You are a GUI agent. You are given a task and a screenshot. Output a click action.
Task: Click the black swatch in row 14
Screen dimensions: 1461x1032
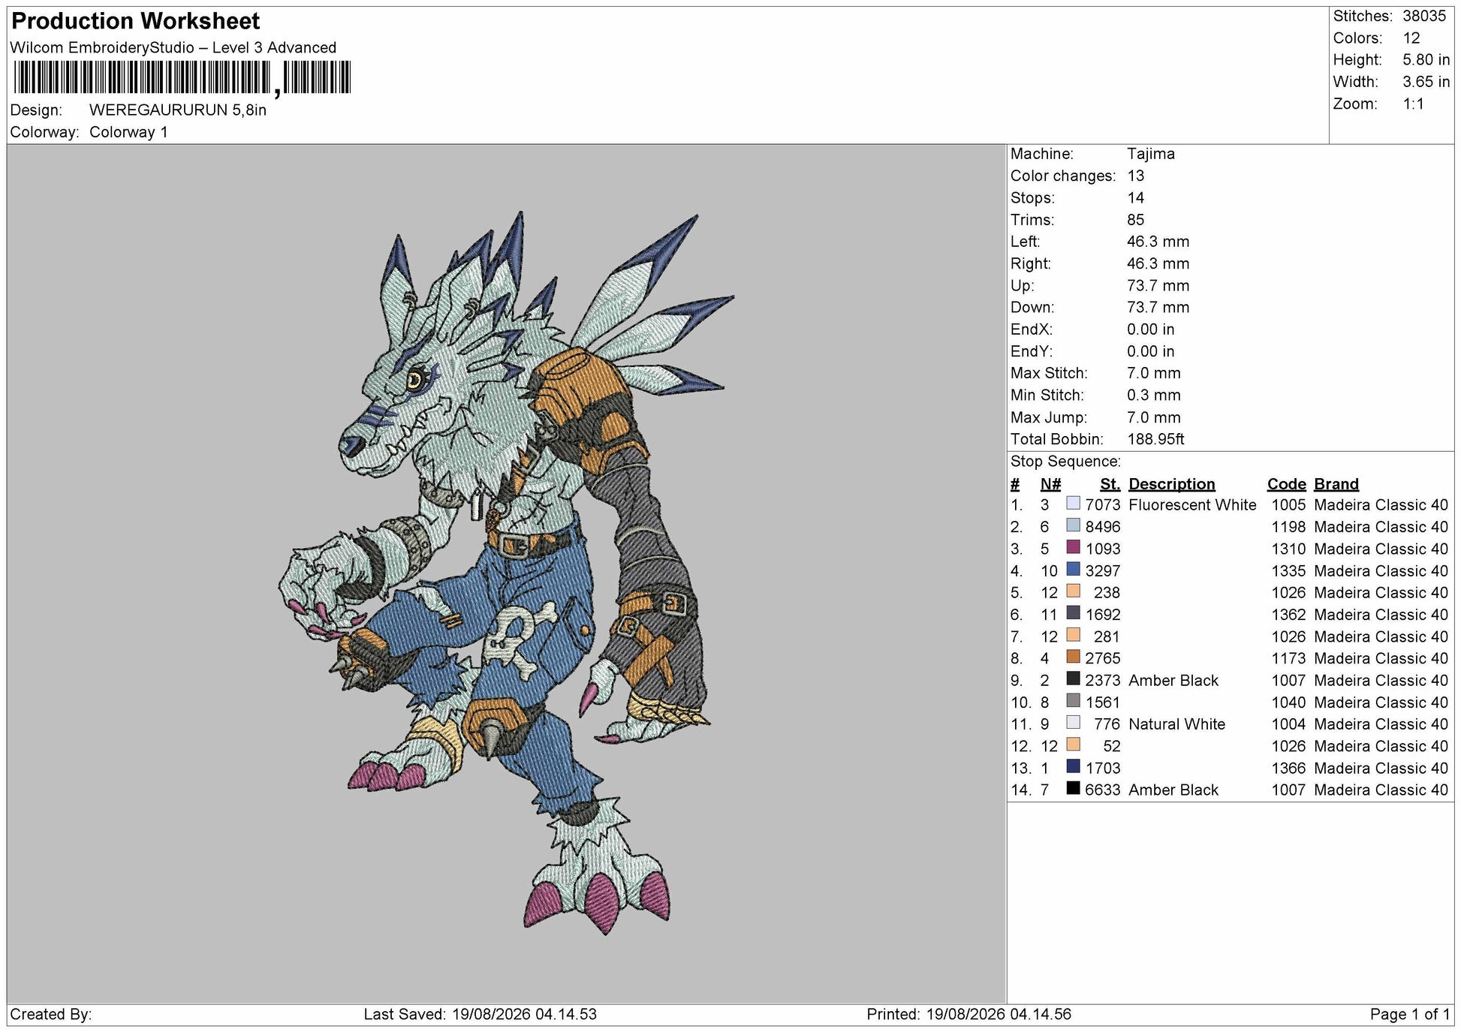(1073, 788)
